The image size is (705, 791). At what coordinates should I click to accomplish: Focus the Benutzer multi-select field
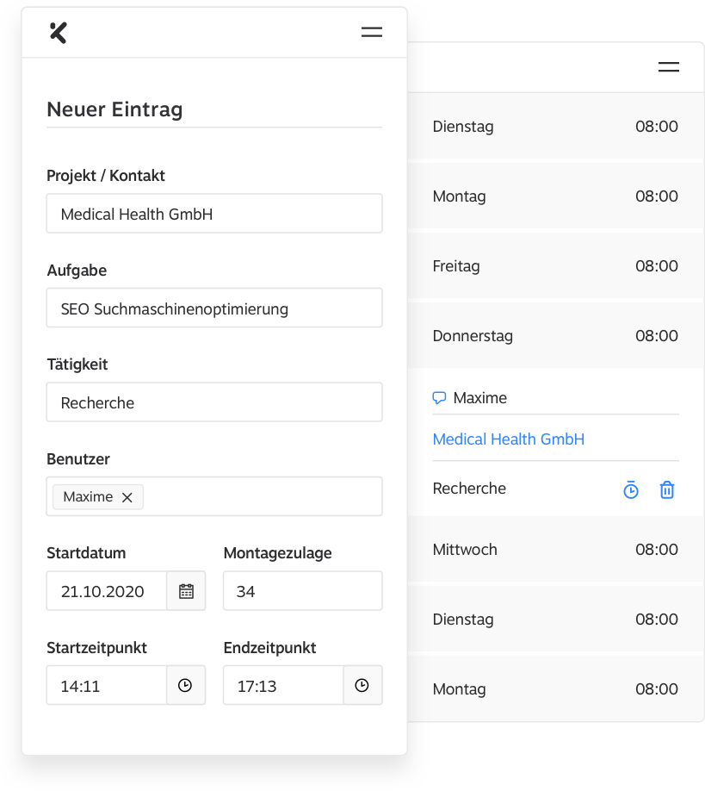[x=258, y=497]
